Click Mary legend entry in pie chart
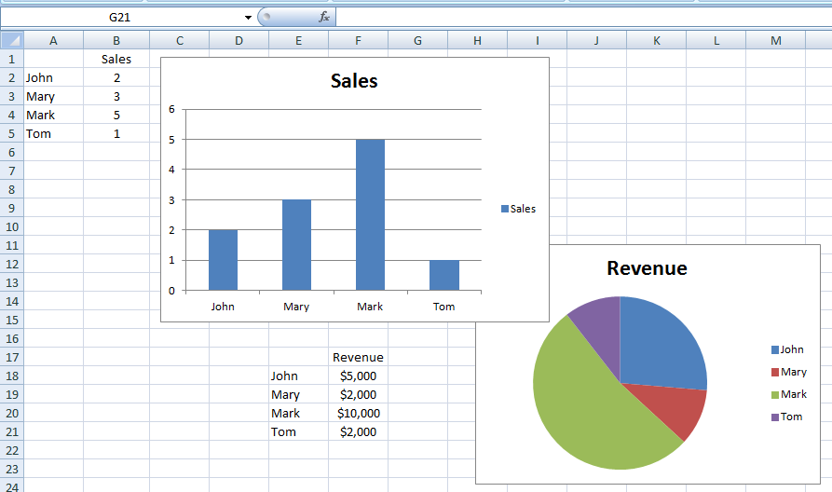Screen dimensions: 832x492 pos(789,372)
